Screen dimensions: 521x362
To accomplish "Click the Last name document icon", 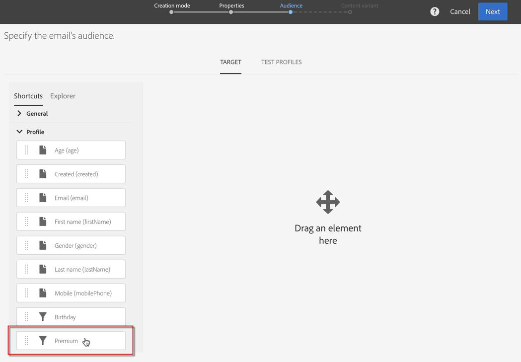I will pos(43,269).
